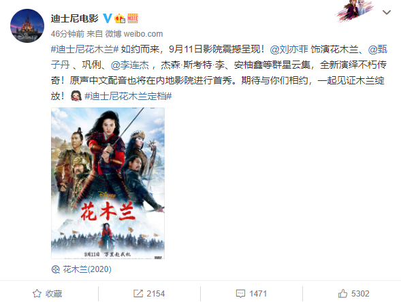Image resolution: width=401 pixels, height=302 pixels.
Task: Open the Disney castle profile avatar
Action: coord(27,26)
